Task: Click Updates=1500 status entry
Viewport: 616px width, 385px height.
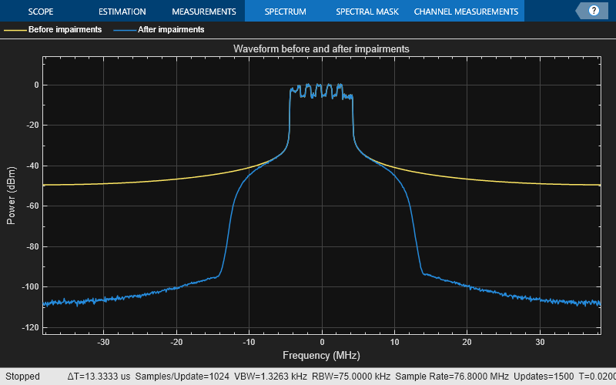Action: (544, 377)
